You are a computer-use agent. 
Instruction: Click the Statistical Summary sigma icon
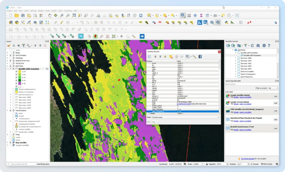point(201,16)
